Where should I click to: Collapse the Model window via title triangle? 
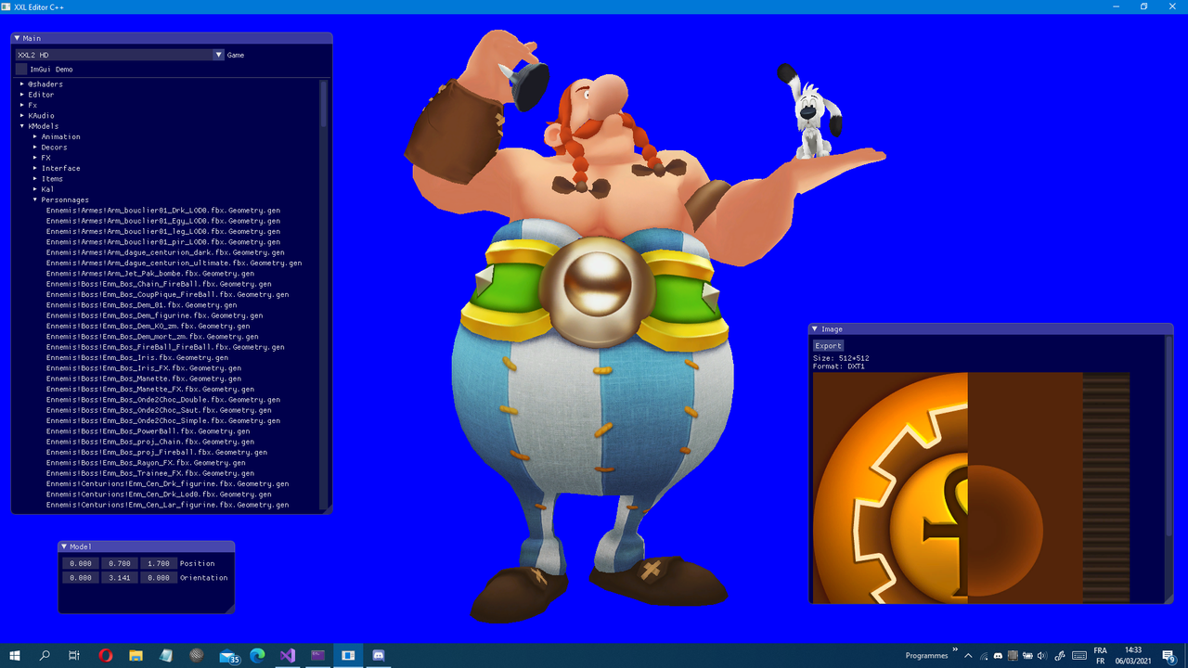click(64, 546)
